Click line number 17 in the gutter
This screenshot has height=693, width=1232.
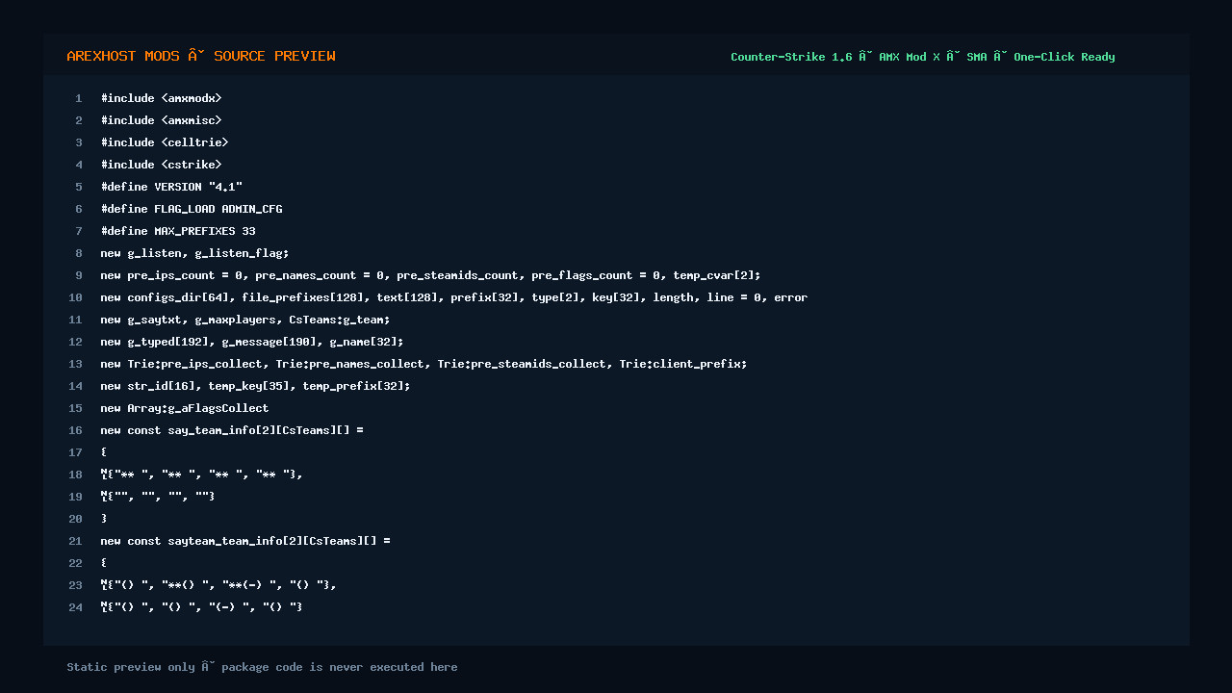pyautogui.click(x=76, y=452)
